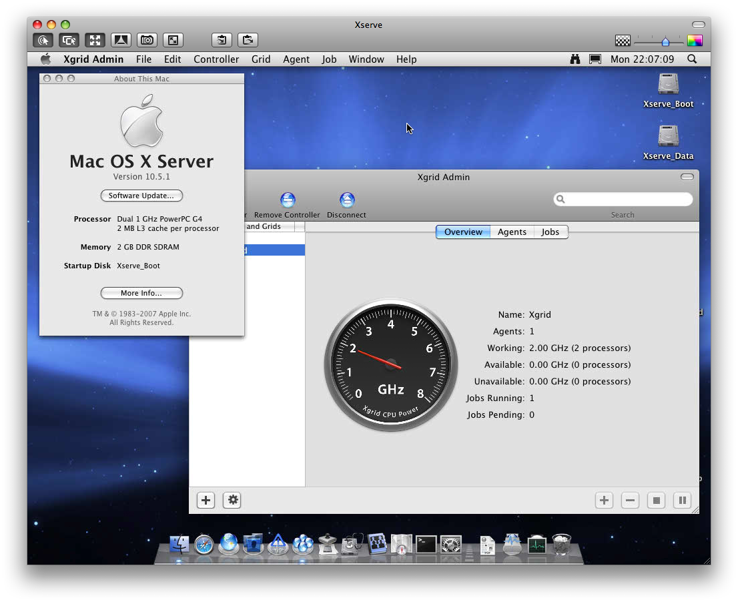Open Directory in Dock
The image size is (738, 602).
tap(376, 545)
